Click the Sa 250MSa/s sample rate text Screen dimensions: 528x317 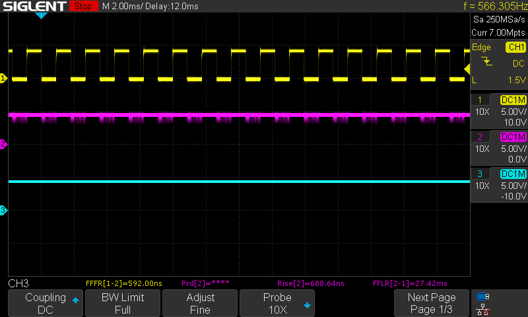[499, 20]
